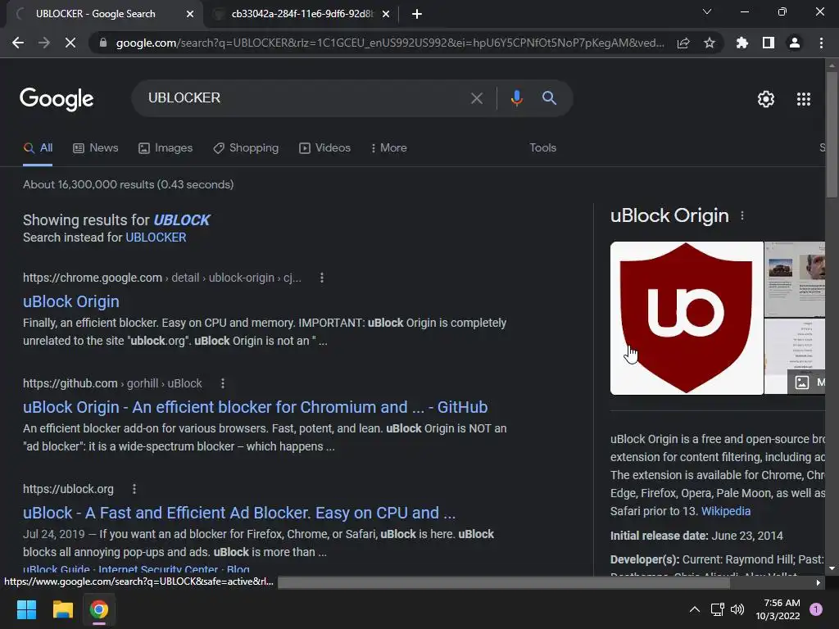Open Google quick settings gear
The width and height of the screenshot is (839, 629).
pyautogui.click(x=766, y=99)
